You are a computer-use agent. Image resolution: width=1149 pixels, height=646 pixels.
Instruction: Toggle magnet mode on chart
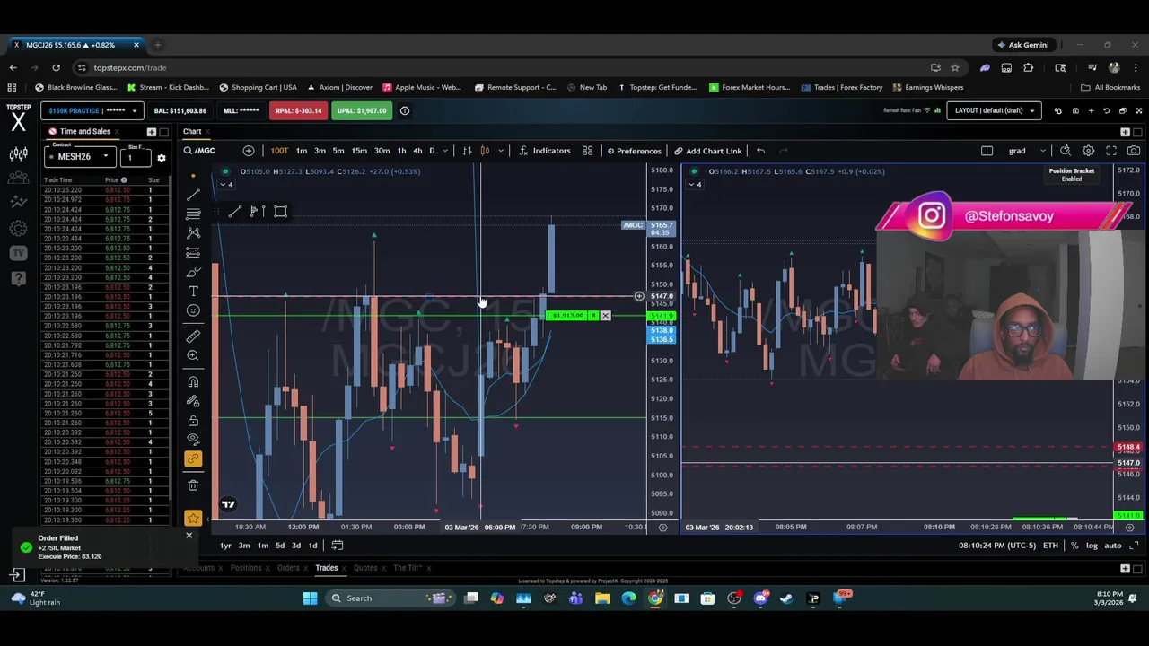coord(193,382)
